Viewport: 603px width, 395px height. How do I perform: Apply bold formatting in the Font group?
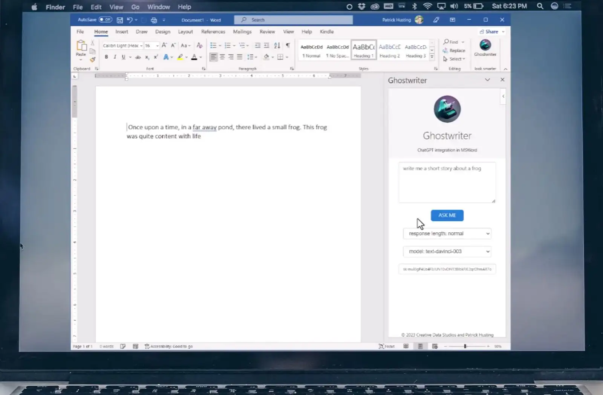(x=106, y=57)
